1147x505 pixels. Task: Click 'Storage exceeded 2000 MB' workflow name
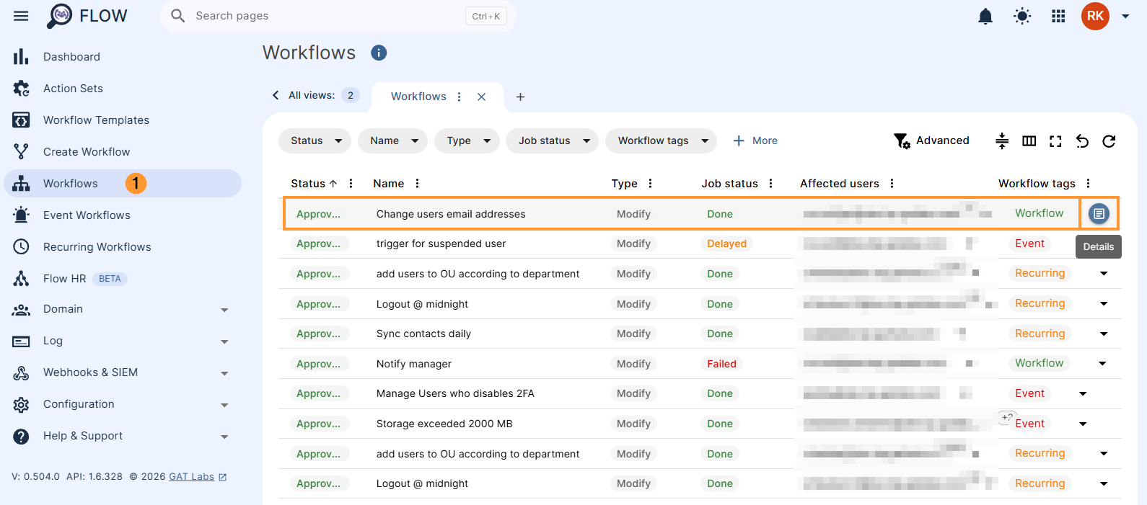pos(444,424)
